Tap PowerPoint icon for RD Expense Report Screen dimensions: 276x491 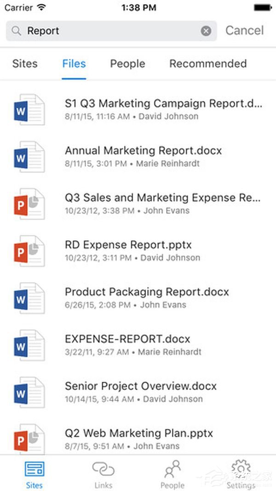click(x=29, y=251)
